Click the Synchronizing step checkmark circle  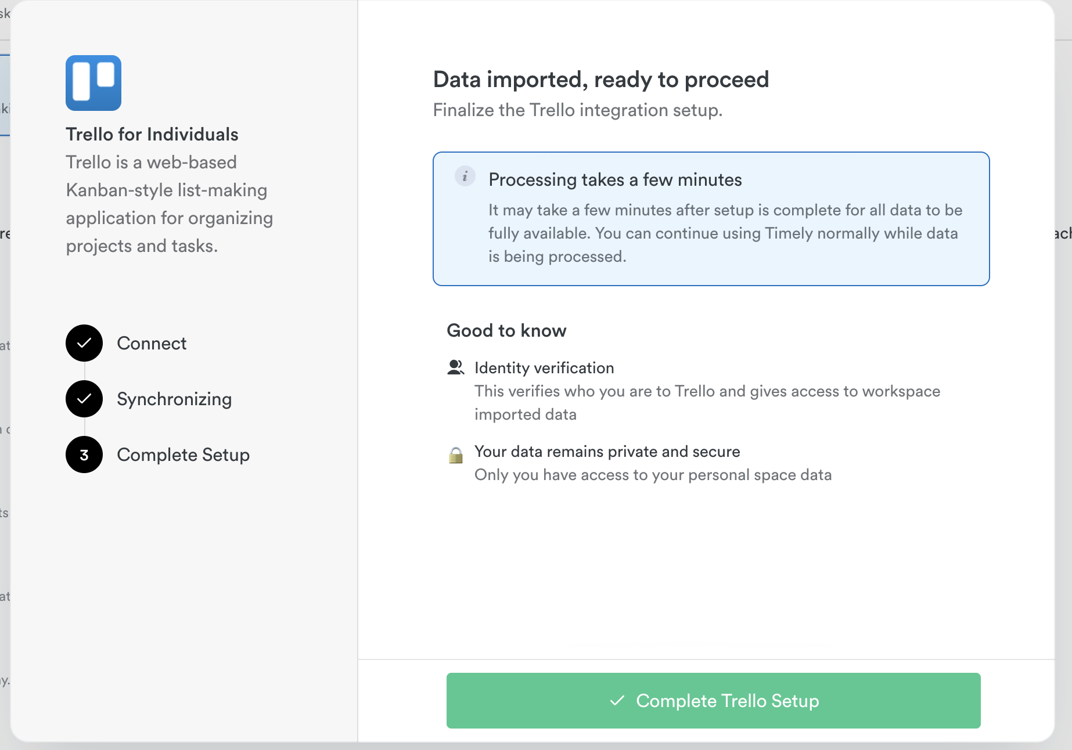[x=84, y=399]
